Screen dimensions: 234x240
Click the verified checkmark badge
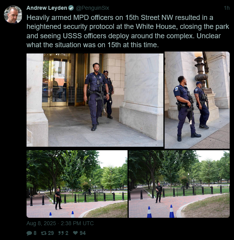click(71, 8)
